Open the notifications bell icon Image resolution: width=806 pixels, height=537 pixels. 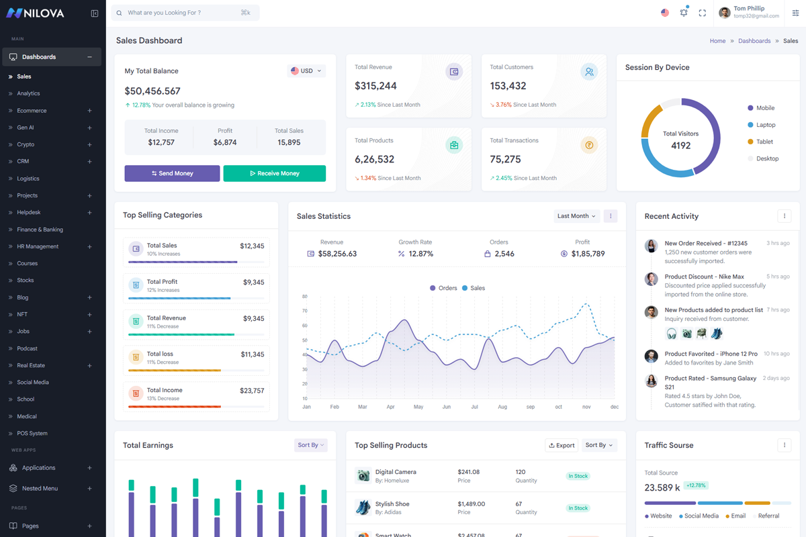(684, 13)
